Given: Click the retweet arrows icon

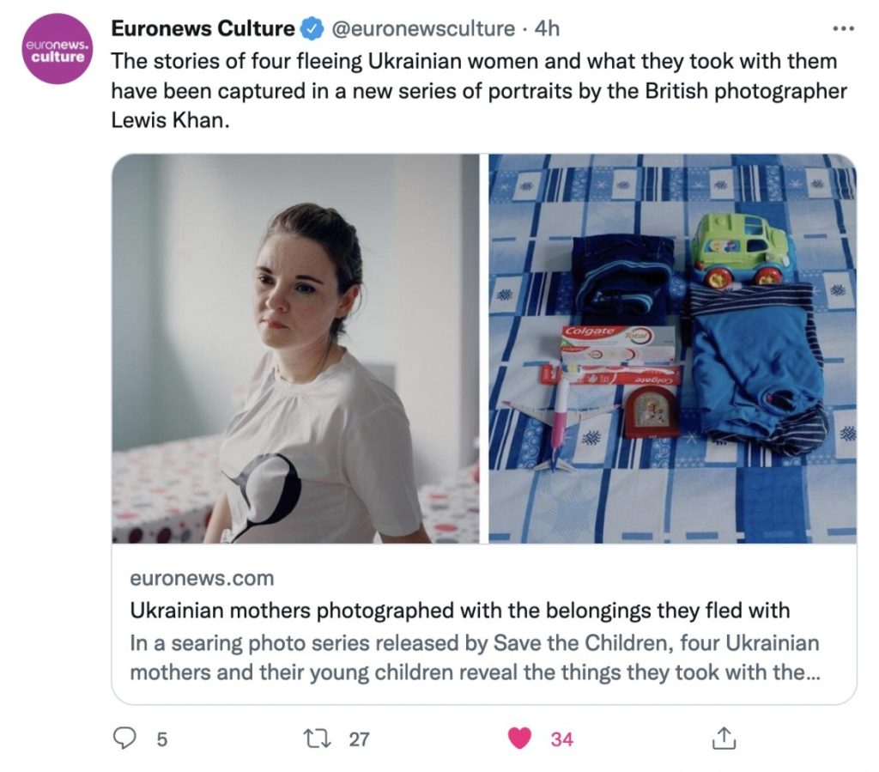Looking at the screenshot, I should pyautogui.click(x=318, y=739).
